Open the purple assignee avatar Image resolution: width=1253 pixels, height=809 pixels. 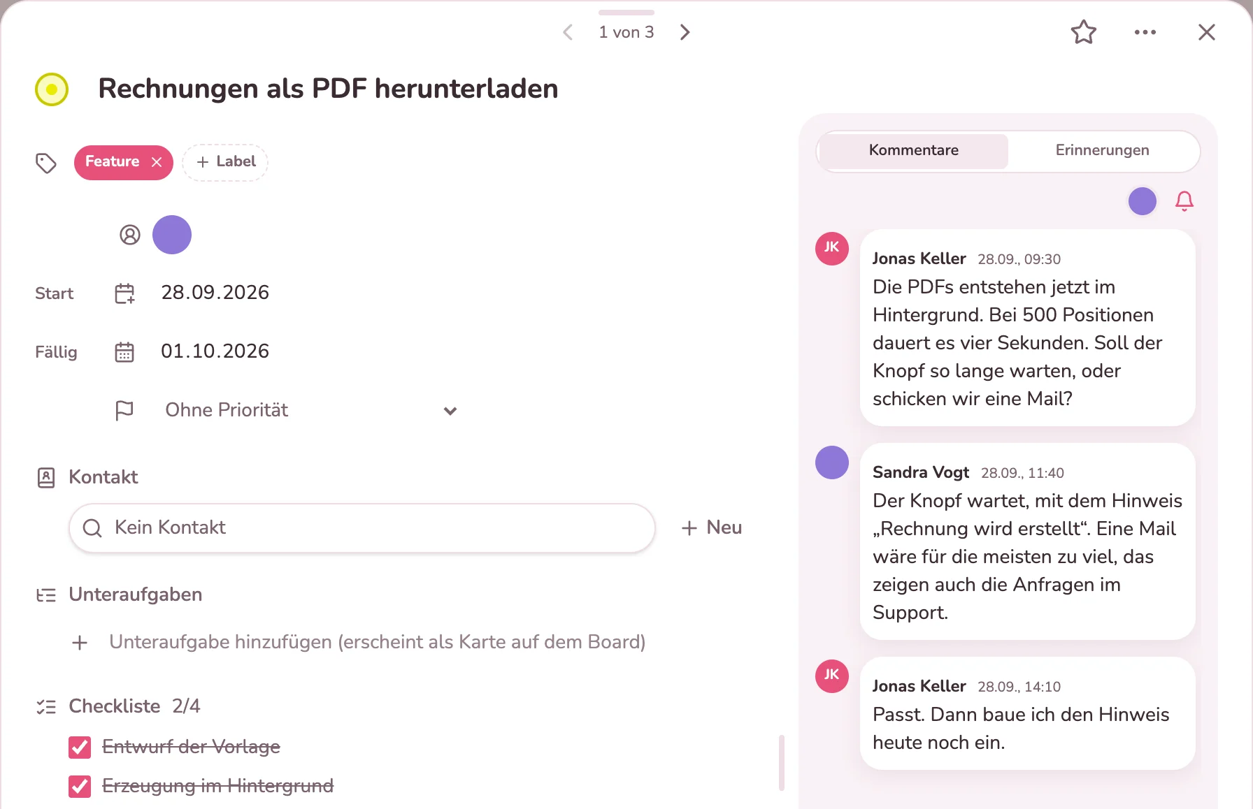tap(172, 235)
